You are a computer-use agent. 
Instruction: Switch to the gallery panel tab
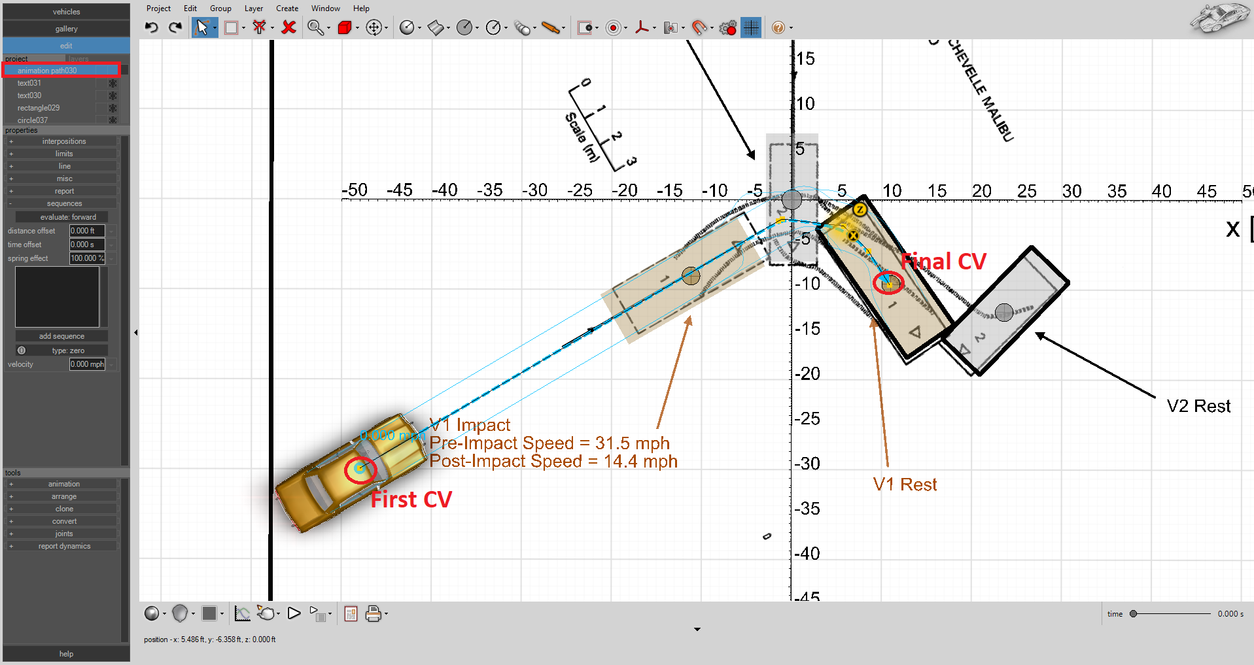point(66,29)
